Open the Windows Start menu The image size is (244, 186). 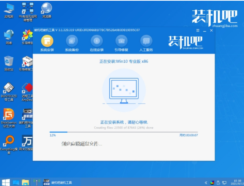tap(6, 182)
